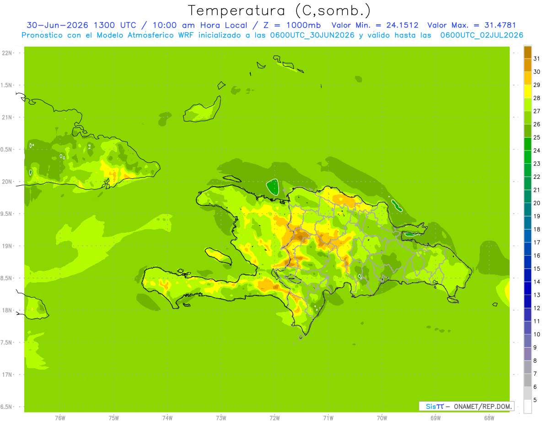The width and height of the screenshot is (549, 424).
Task: Click the 'Temperatura (C,somb.)' title
Action: point(280,10)
